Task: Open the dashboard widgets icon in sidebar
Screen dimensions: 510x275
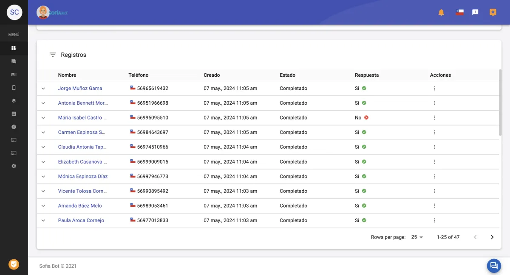Action: coord(14,48)
